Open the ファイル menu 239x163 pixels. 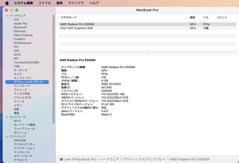point(45,3)
